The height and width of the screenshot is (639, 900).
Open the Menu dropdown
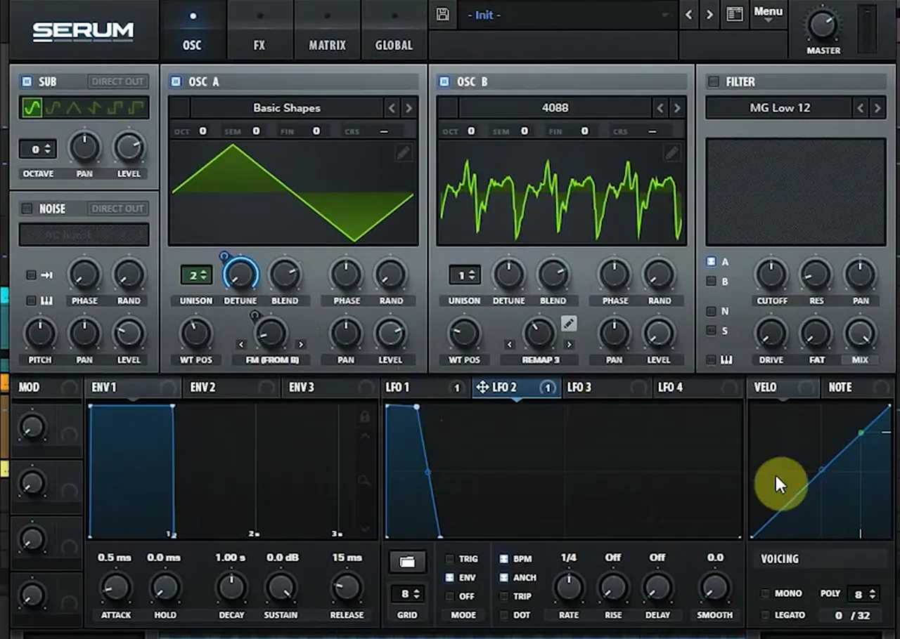click(768, 14)
